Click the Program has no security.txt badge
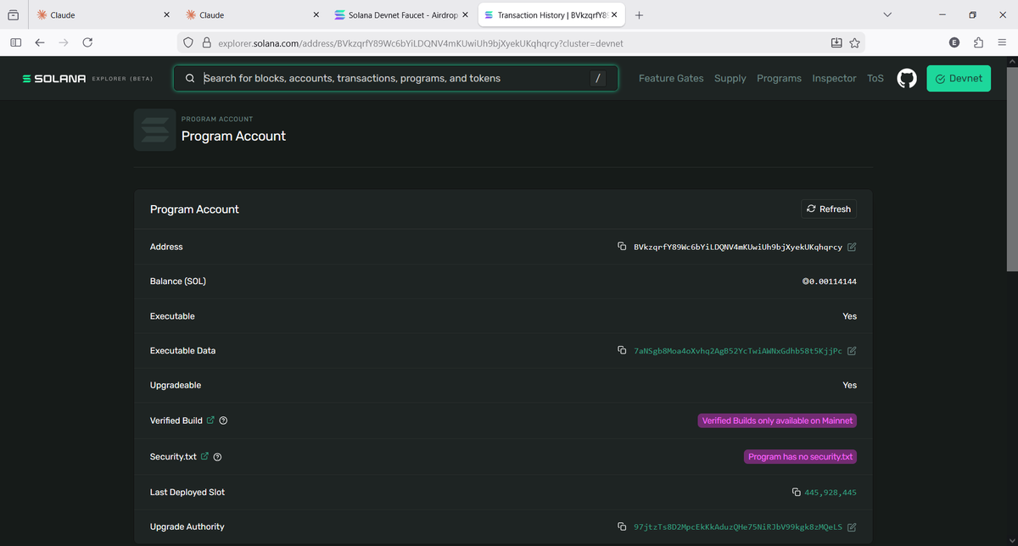Screen dimensions: 1018x546 click(x=800, y=456)
